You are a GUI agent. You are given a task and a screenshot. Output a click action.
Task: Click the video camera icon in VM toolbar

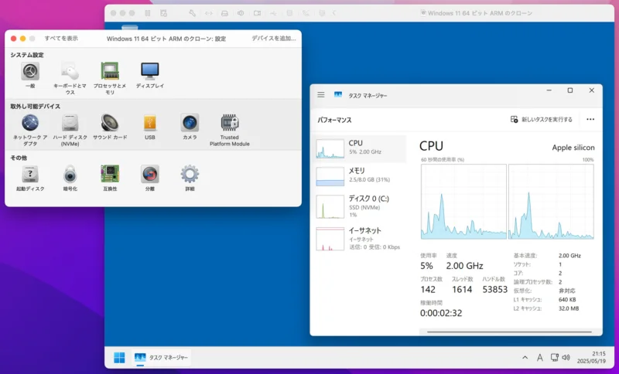257,13
